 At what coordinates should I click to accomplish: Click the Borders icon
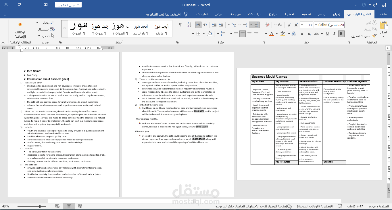198,34
